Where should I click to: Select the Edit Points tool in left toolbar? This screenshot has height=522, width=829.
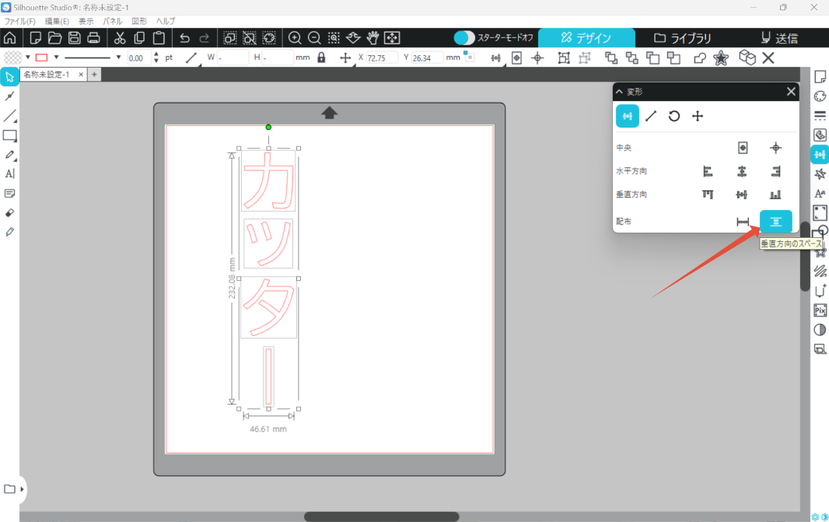point(9,96)
